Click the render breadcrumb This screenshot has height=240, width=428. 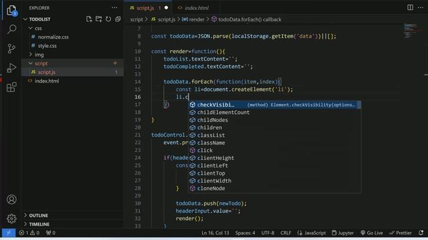pos(193,19)
